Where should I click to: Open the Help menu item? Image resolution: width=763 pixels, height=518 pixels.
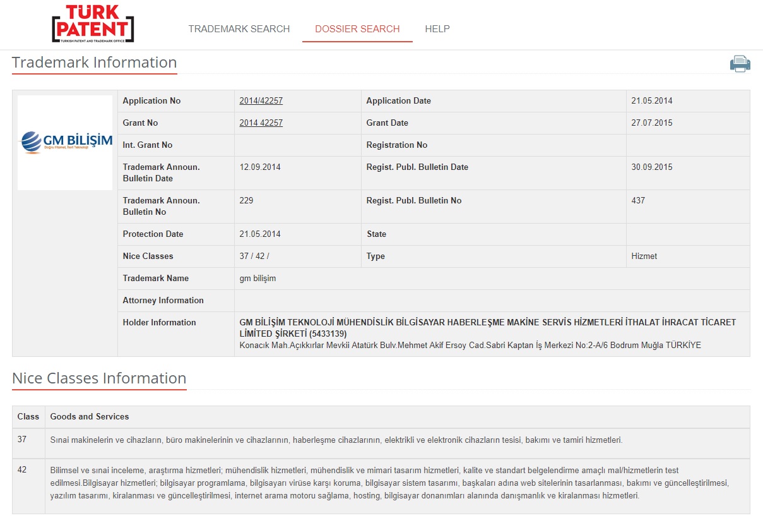(437, 29)
